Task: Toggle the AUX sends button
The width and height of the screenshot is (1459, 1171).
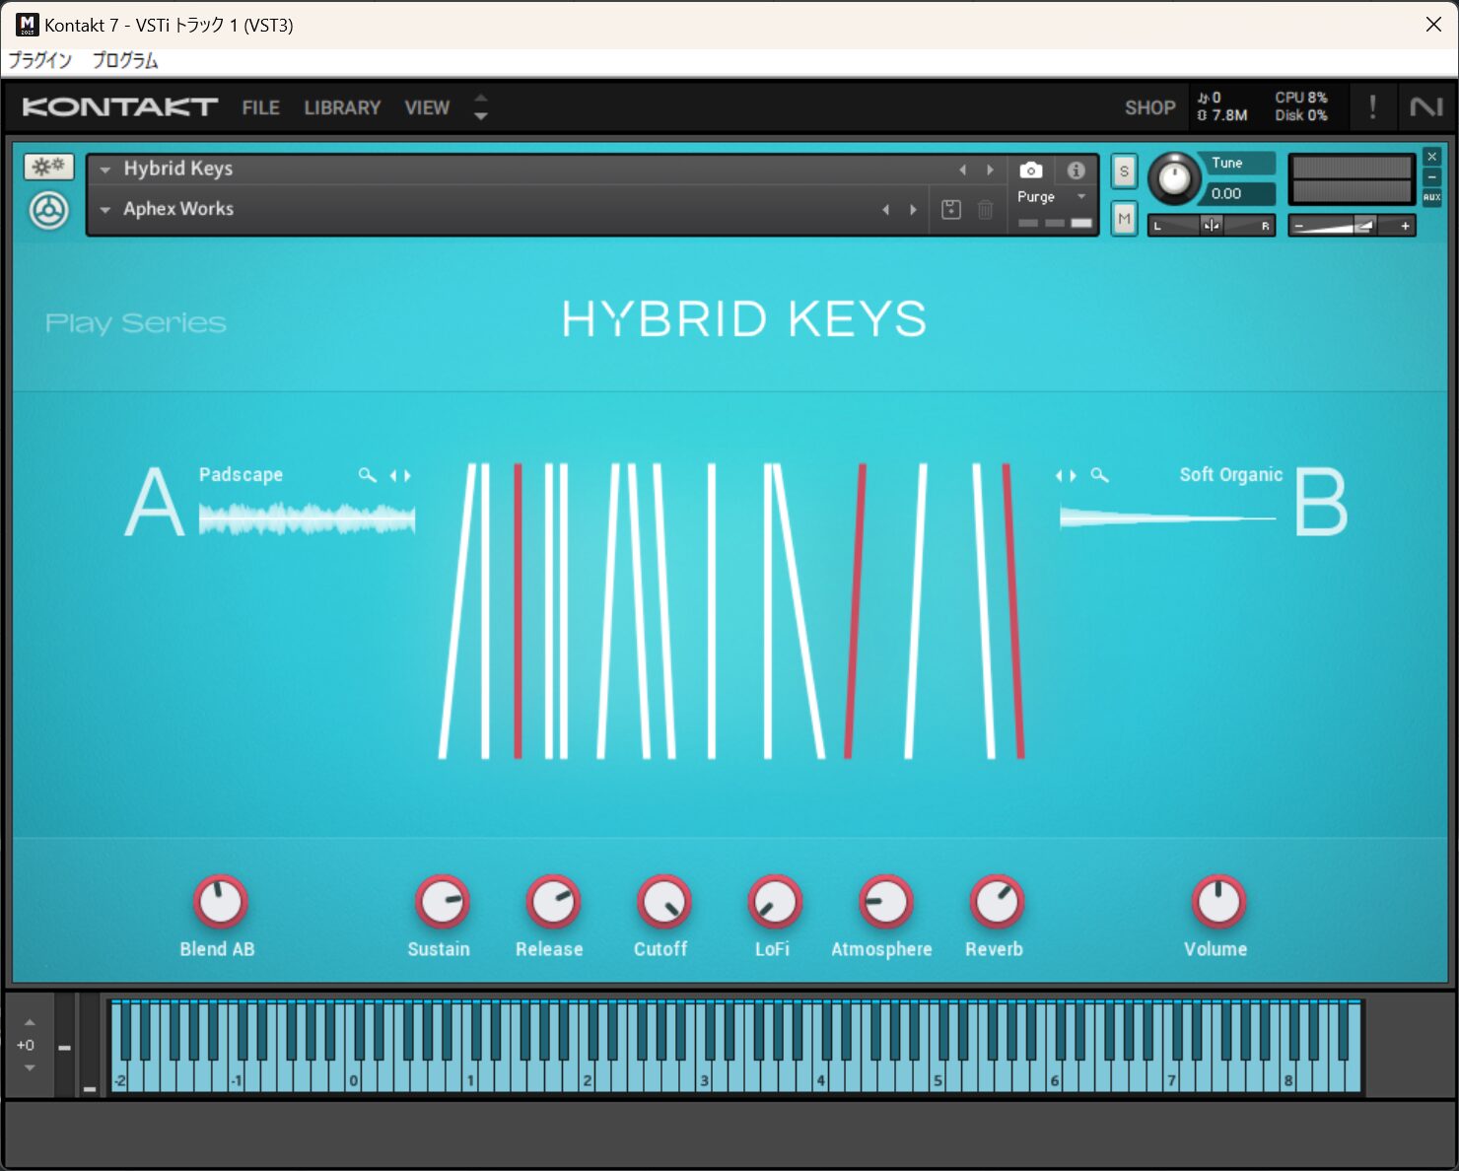Action: tap(1431, 197)
